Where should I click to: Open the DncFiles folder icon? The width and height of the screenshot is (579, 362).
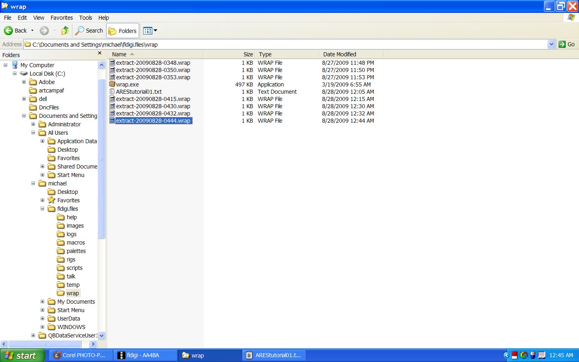tap(33, 107)
